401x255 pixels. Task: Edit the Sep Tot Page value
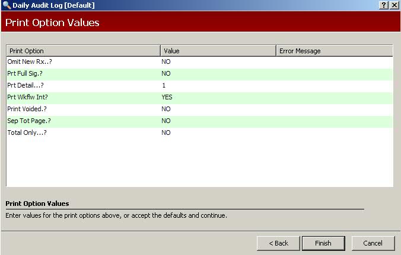218,121
